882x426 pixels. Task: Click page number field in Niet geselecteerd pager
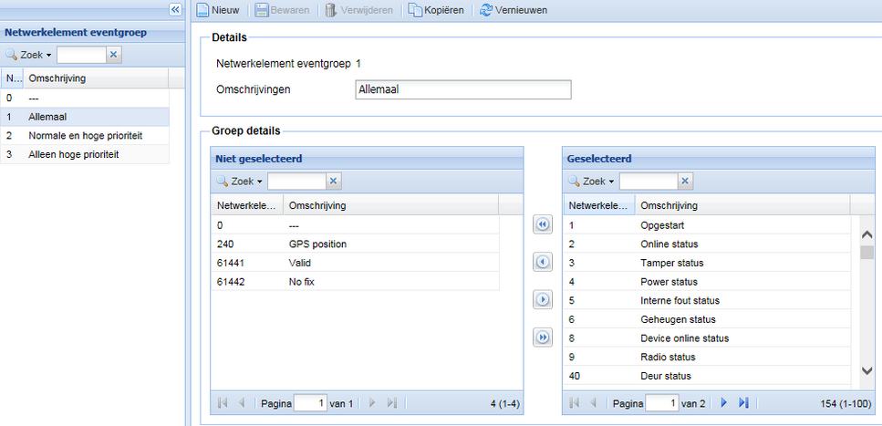tap(310, 403)
